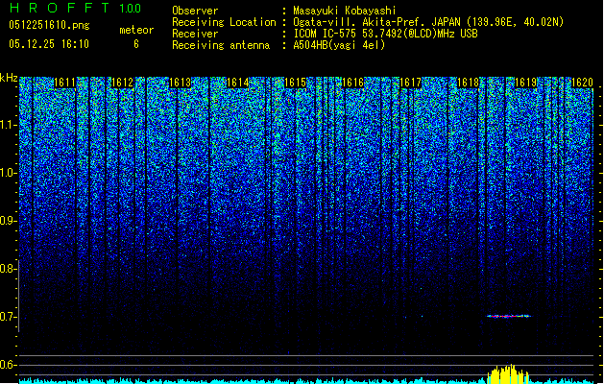This screenshot has width=604, height=384.
Task: Click the 1613 time marker
Action: [x=180, y=83]
